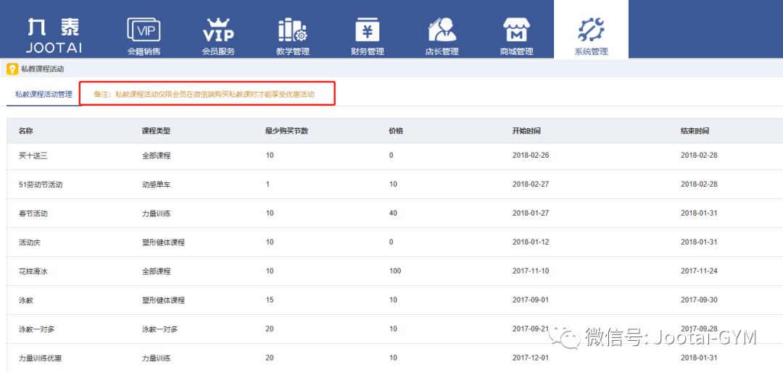Click minimum 15 in 泳教 row
This screenshot has width=783, height=372.
coord(270,300)
